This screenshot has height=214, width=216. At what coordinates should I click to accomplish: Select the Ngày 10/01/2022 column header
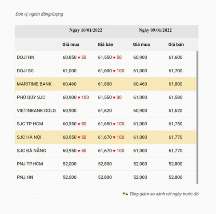[x=86, y=30]
